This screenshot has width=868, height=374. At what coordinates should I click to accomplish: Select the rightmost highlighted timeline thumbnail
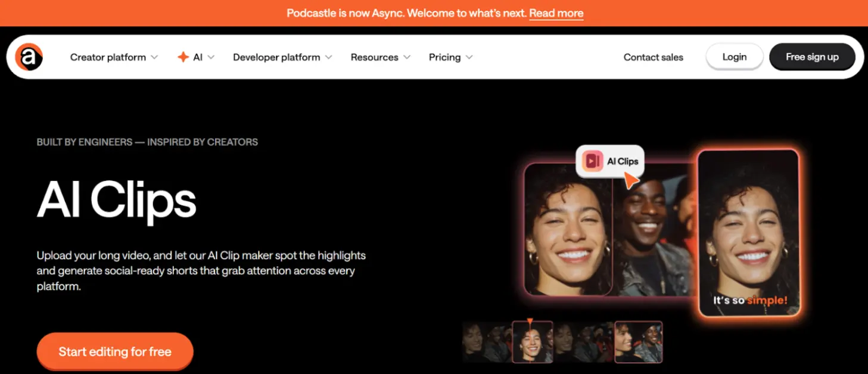(638, 342)
